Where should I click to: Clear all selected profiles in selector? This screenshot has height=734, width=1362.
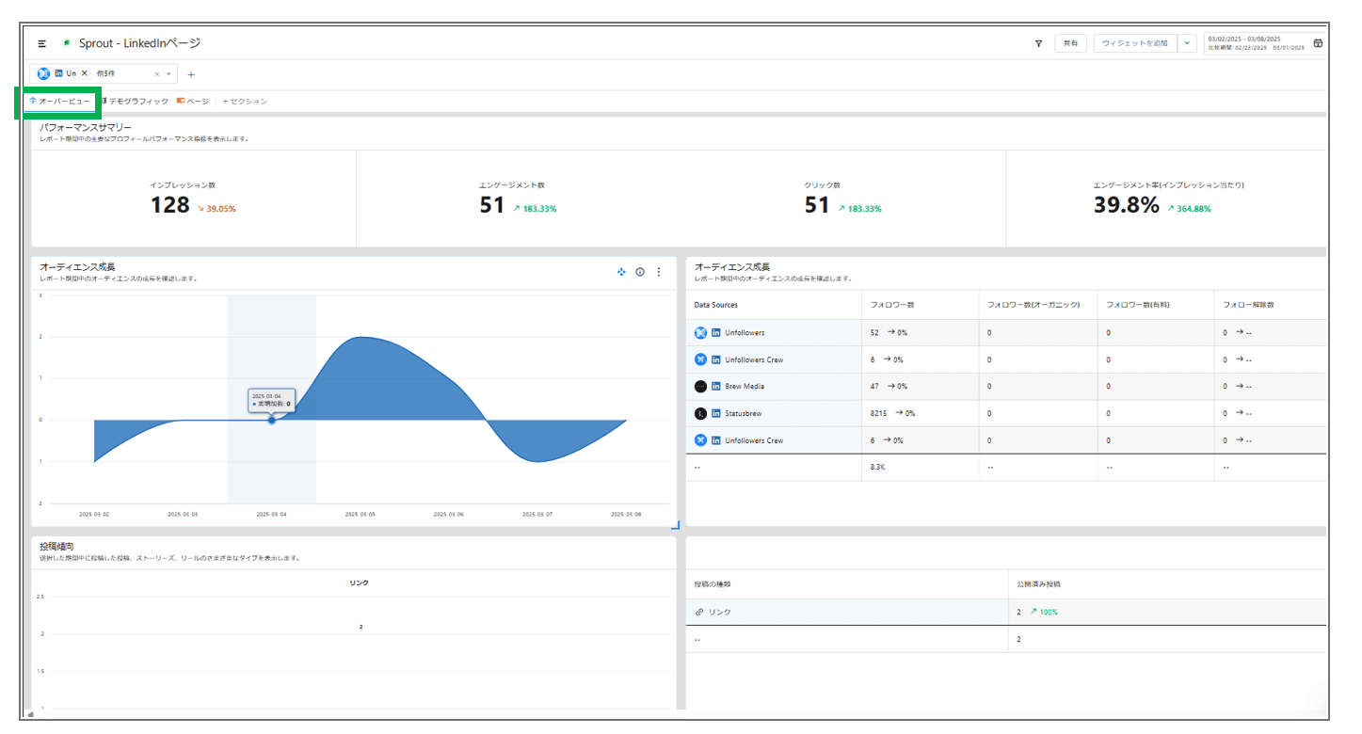tap(157, 73)
